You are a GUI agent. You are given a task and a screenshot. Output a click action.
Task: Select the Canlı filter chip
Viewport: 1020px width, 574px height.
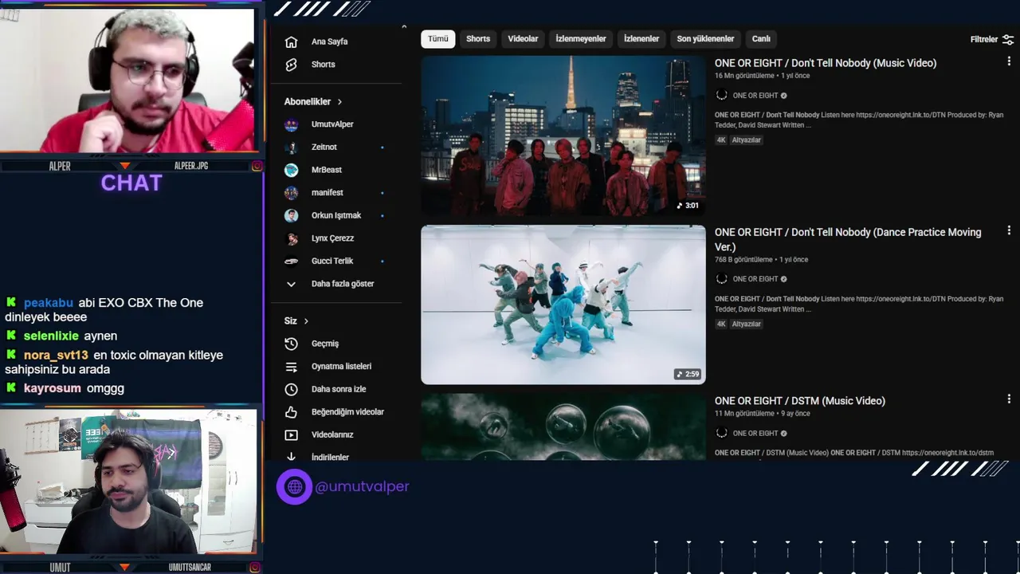pos(761,39)
